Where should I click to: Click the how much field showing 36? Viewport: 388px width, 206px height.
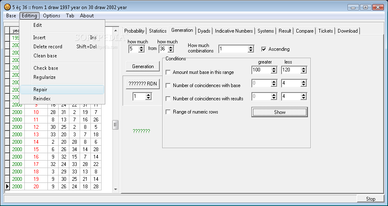point(163,49)
